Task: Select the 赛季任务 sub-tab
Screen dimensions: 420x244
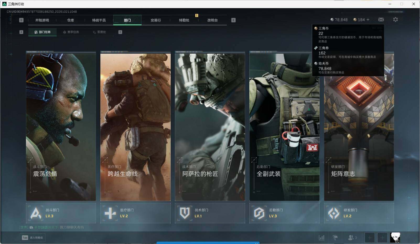Action: tap(71, 32)
